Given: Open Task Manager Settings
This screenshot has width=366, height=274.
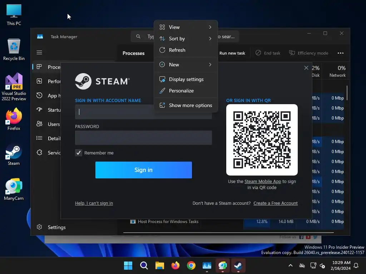Looking at the screenshot, I should pyautogui.click(x=51, y=227).
